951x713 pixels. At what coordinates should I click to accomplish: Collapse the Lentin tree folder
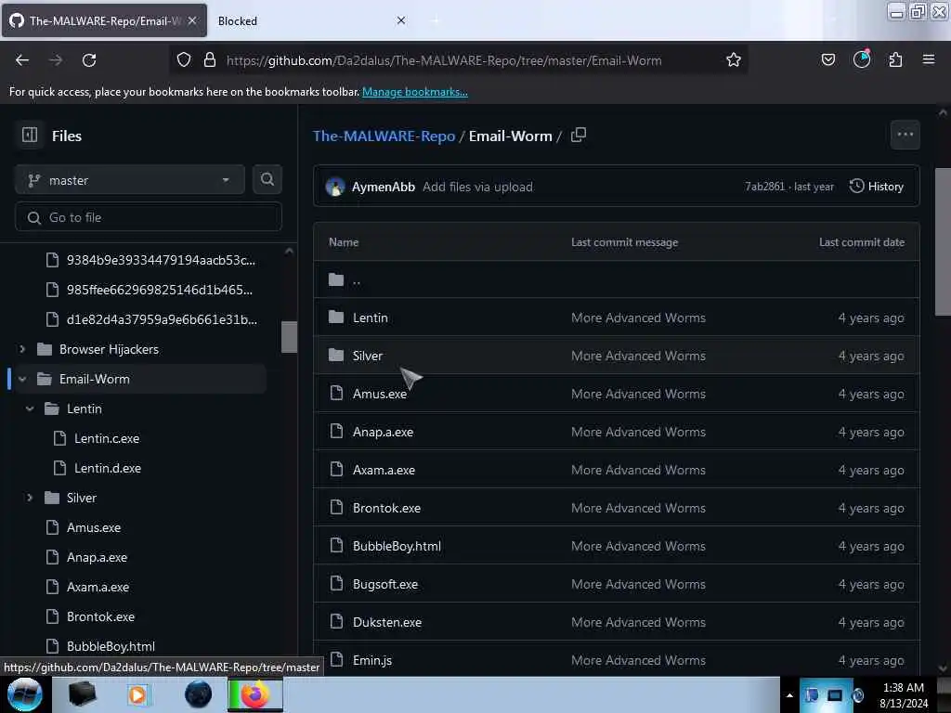pos(30,408)
